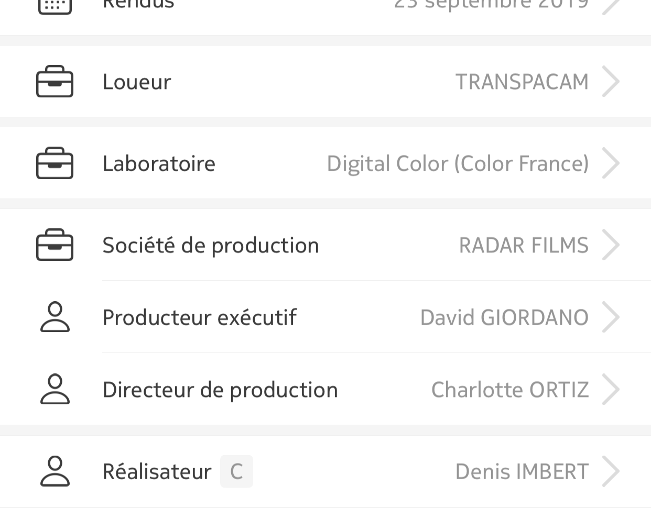Open the chevron beside Denis IMBERT

coord(611,471)
